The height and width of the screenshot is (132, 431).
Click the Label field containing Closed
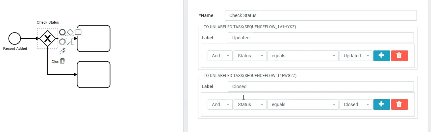[x=320, y=86]
